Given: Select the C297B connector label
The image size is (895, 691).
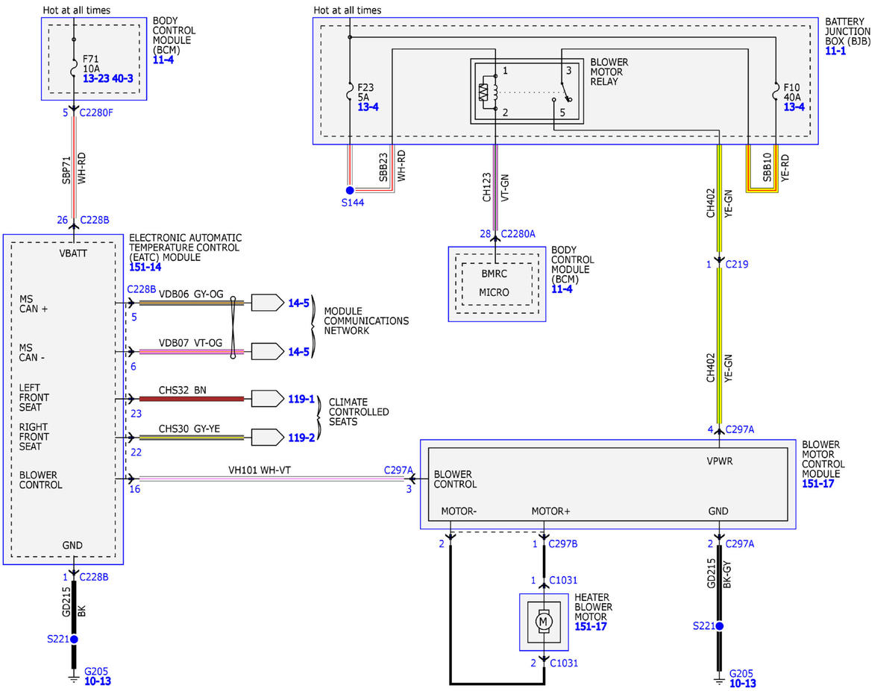Looking at the screenshot, I should pos(562,544).
